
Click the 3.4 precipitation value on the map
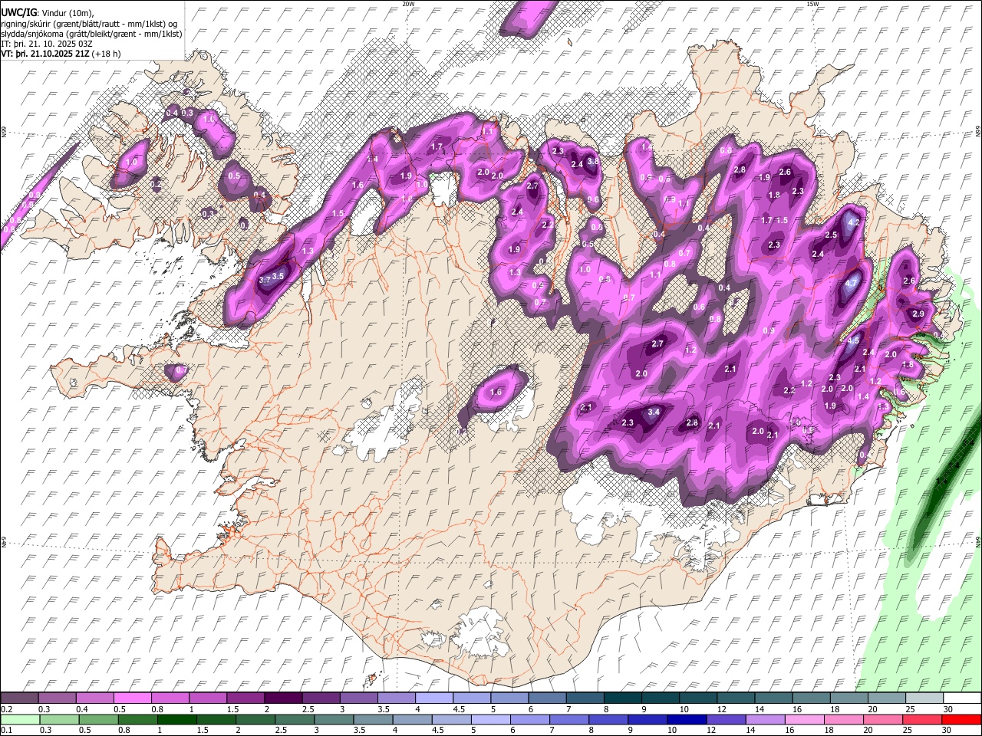pos(654,412)
